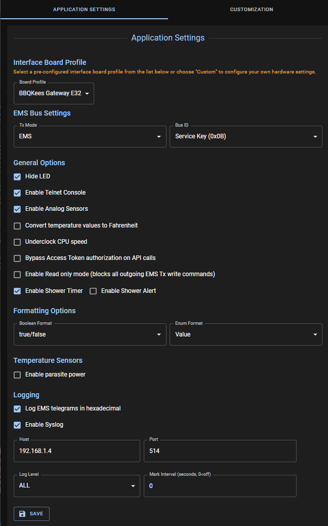Click the Host input field

(76, 451)
